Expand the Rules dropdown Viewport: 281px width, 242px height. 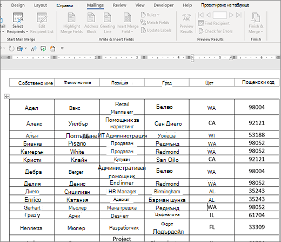click(x=150, y=15)
